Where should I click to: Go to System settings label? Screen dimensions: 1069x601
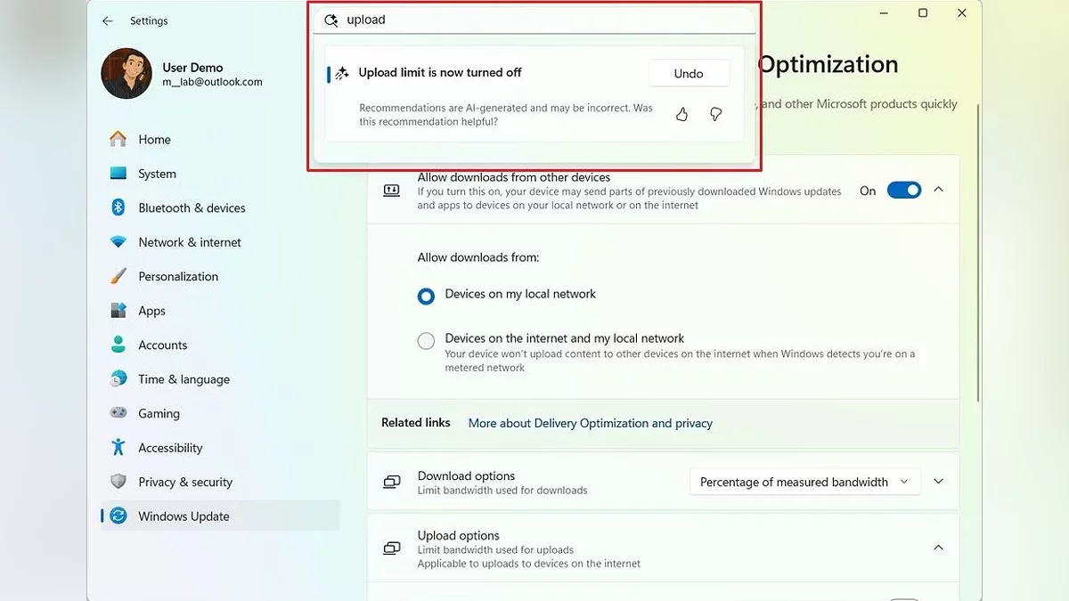pos(157,174)
